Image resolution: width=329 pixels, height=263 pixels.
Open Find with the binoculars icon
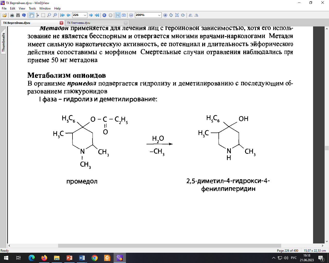[x=18, y=15]
